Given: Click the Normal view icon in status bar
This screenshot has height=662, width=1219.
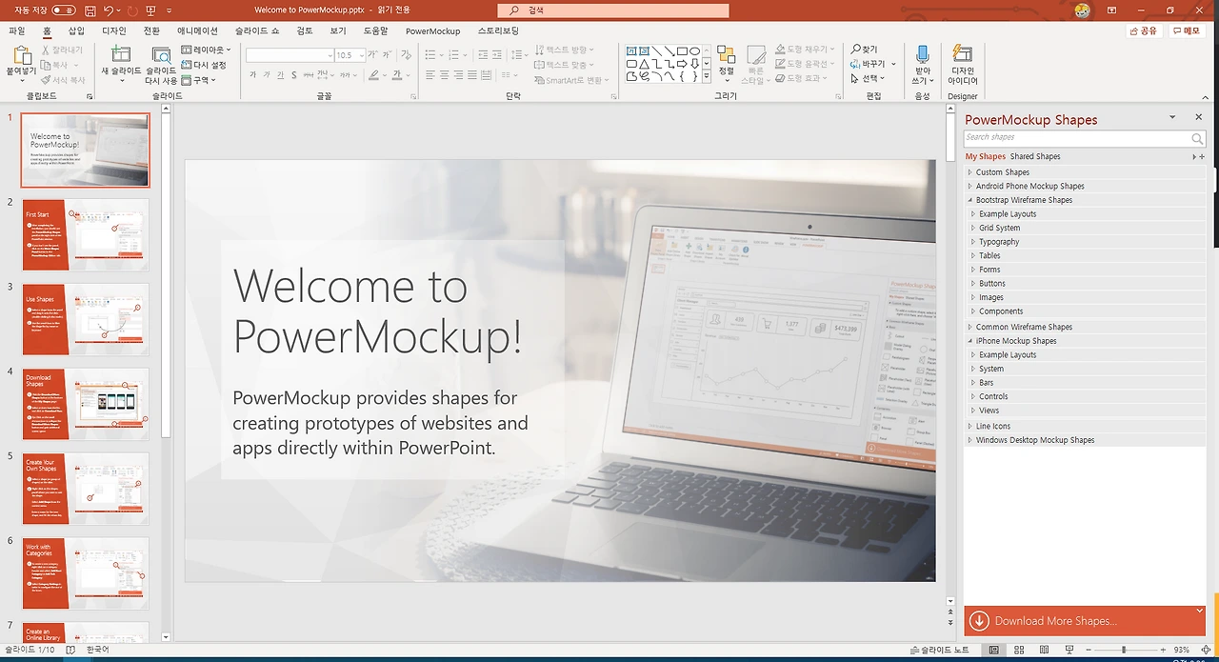Looking at the screenshot, I should (994, 650).
